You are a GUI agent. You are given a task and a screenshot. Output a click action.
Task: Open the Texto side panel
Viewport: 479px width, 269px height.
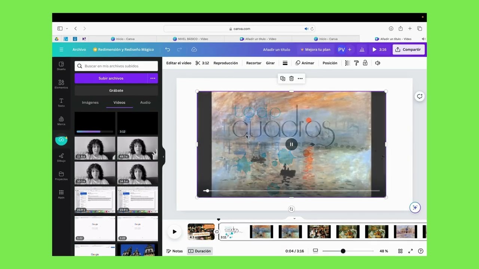(61, 102)
